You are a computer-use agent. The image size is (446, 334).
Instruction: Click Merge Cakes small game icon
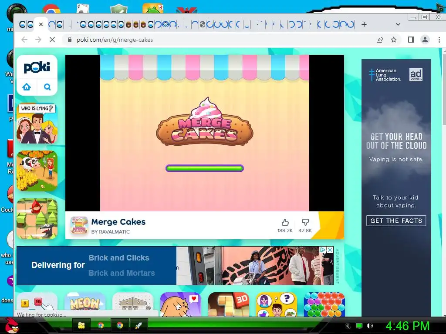[x=79, y=225]
